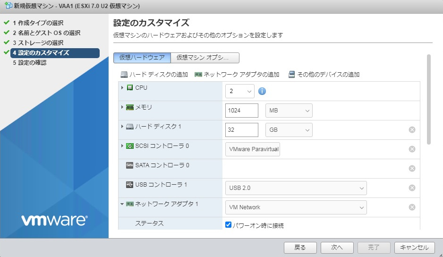
Task: Go to step 3 ストレージの選択
Action: click(38, 43)
